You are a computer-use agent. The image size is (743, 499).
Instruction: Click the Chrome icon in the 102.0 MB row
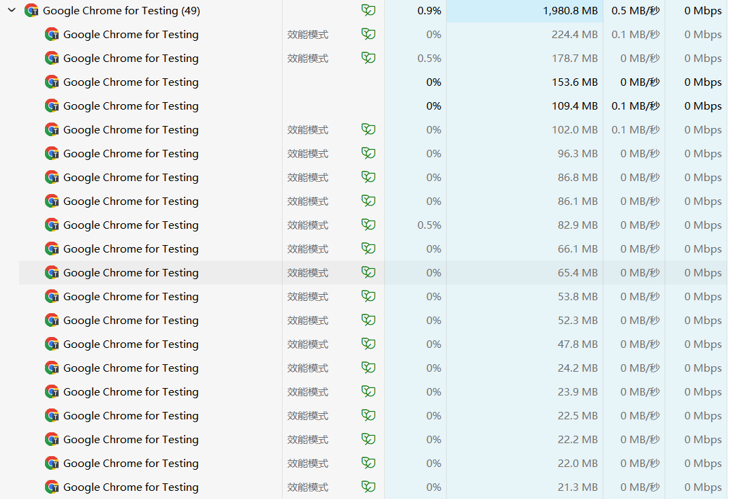[52, 129]
